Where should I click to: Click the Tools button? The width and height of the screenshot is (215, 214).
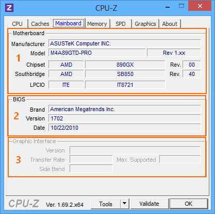(x=106, y=204)
